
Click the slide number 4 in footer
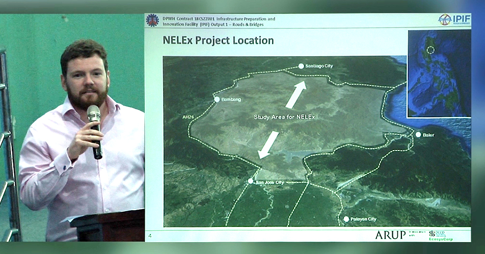(x=150, y=235)
